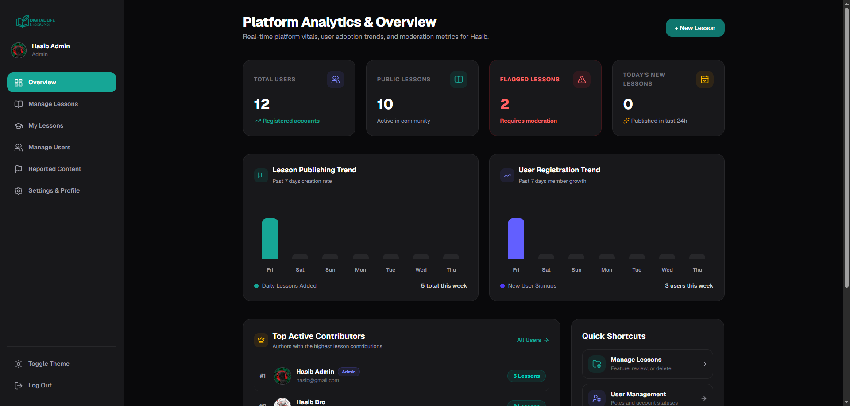Click the Requires moderation text
Viewport: 850px width, 406px height.
click(529, 121)
